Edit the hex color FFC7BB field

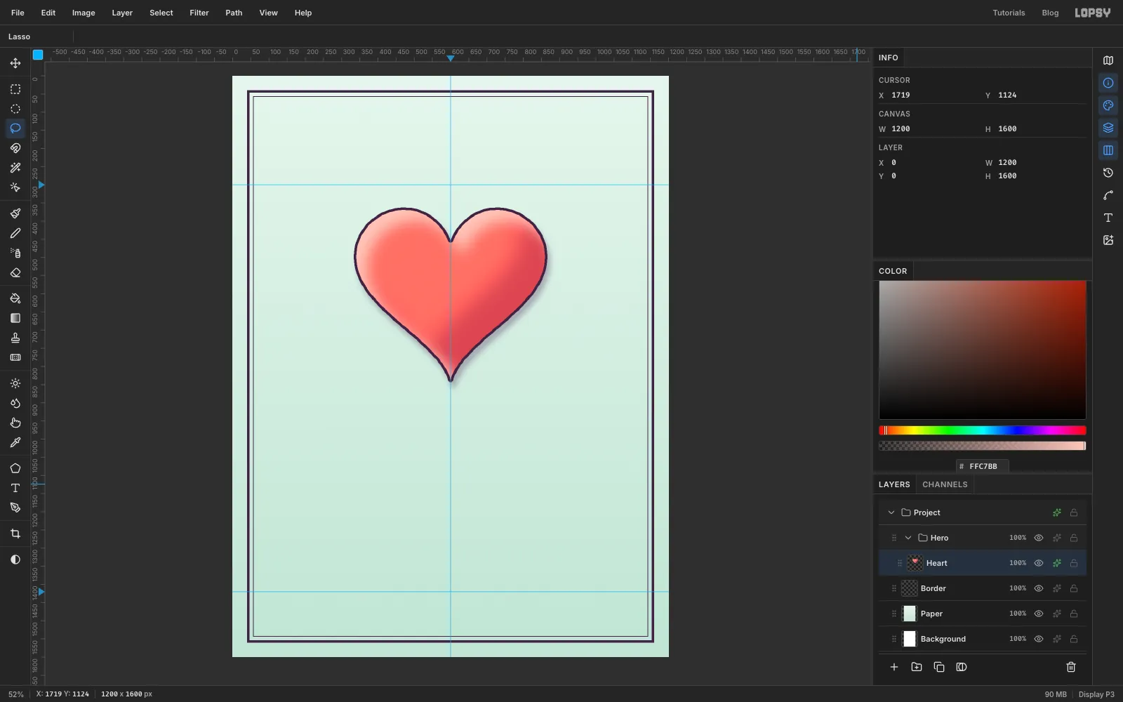(x=983, y=466)
